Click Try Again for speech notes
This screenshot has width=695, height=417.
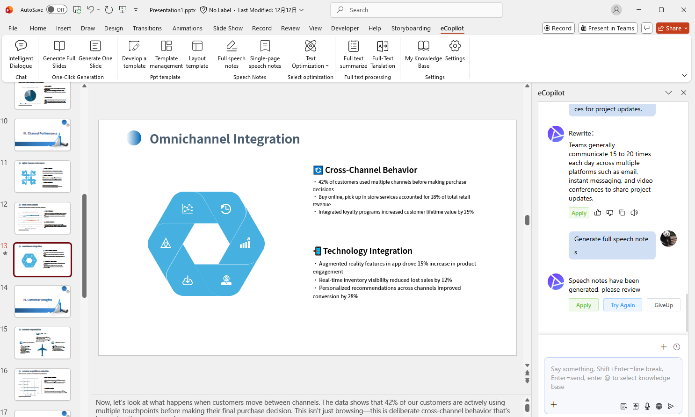pyautogui.click(x=623, y=305)
